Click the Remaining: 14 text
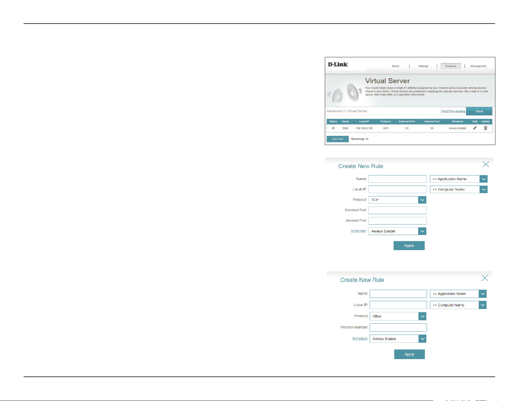 (x=360, y=139)
